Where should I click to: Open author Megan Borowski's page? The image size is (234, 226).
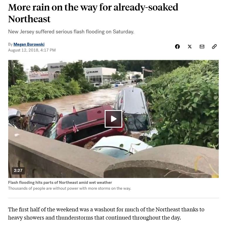click(x=29, y=44)
